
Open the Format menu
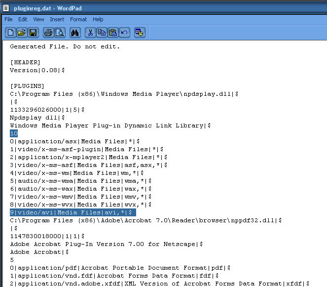coord(78,19)
